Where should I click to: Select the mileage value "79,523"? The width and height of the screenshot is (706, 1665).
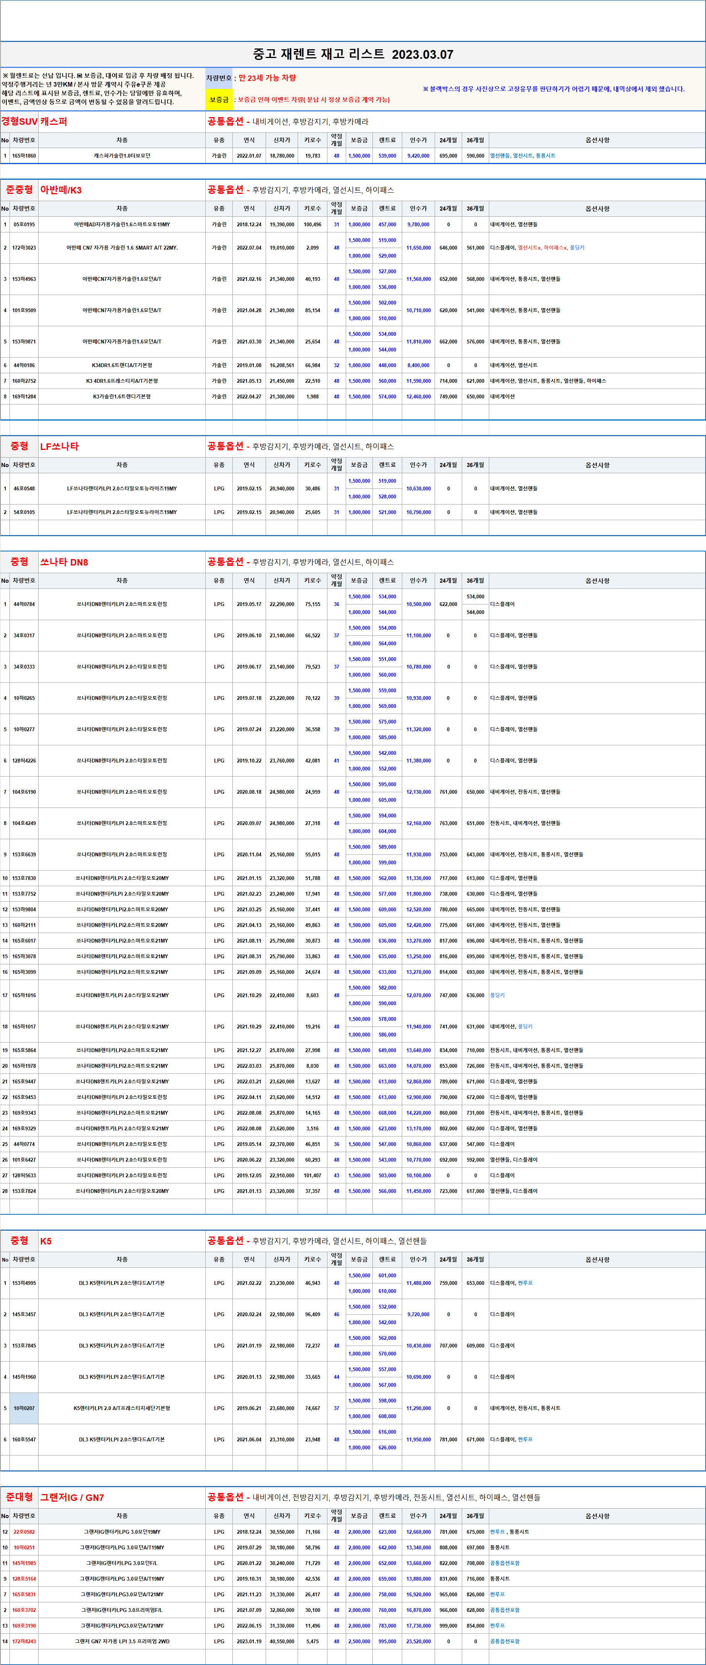point(313,667)
